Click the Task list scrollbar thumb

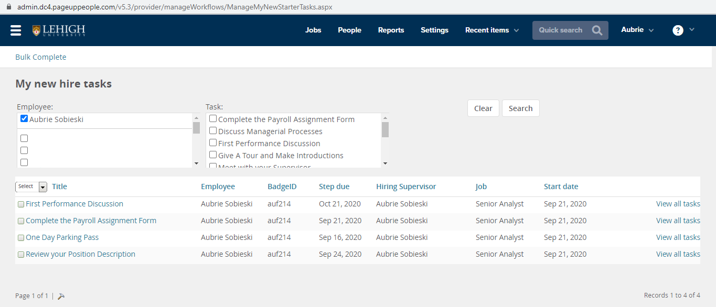(385, 129)
